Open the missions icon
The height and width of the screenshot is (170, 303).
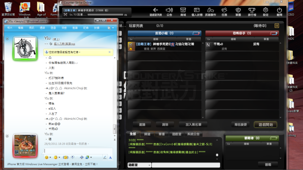point(224,12)
